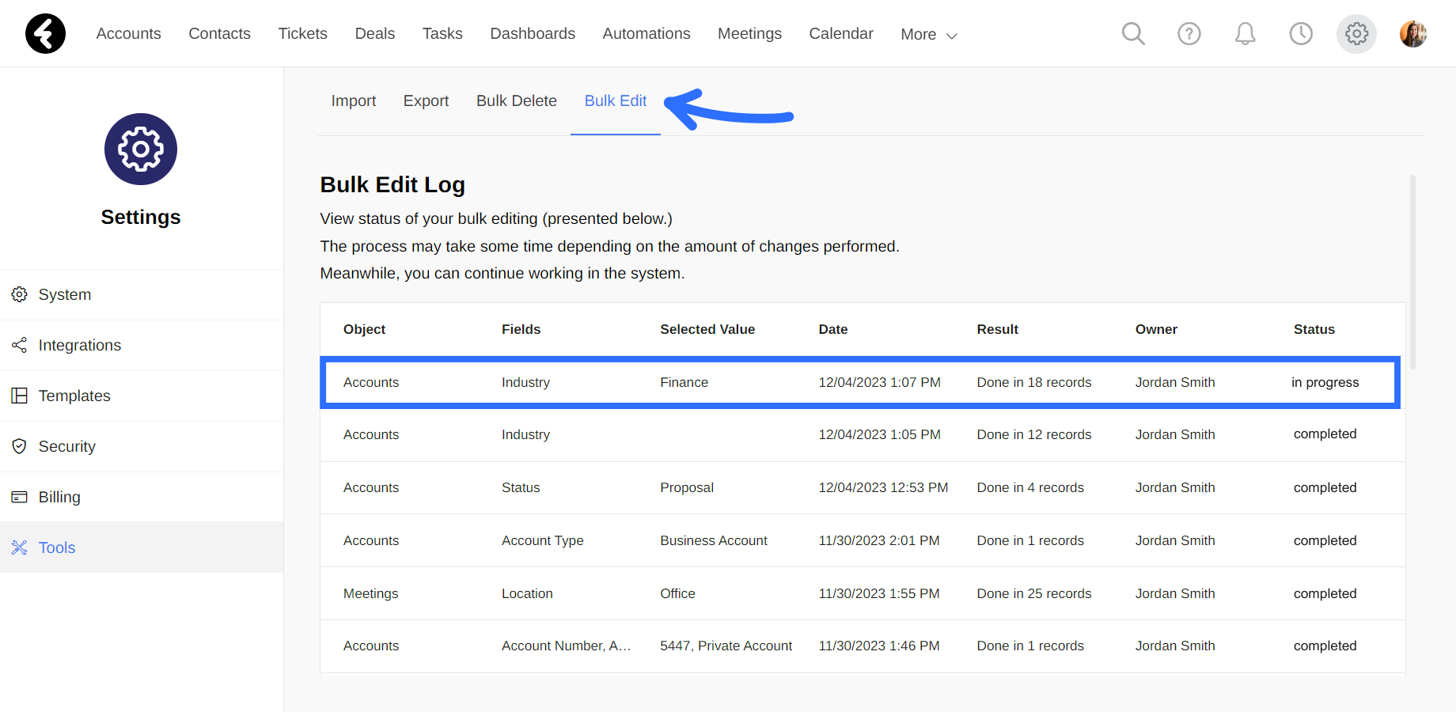This screenshot has height=712, width=1456.
Task: Click the Templates layout icon
Action: pos(20,396)
